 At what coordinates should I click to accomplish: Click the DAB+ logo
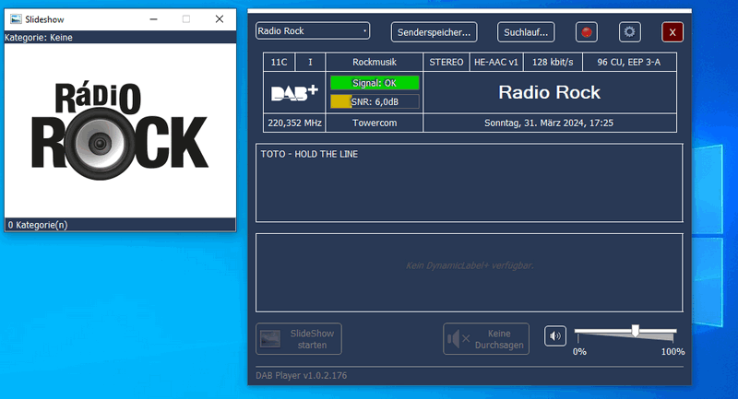coord(294,92)
